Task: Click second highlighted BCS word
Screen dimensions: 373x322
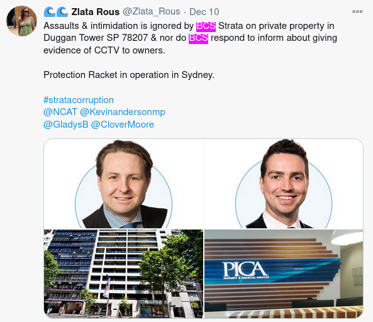Action: pos(198,38)
